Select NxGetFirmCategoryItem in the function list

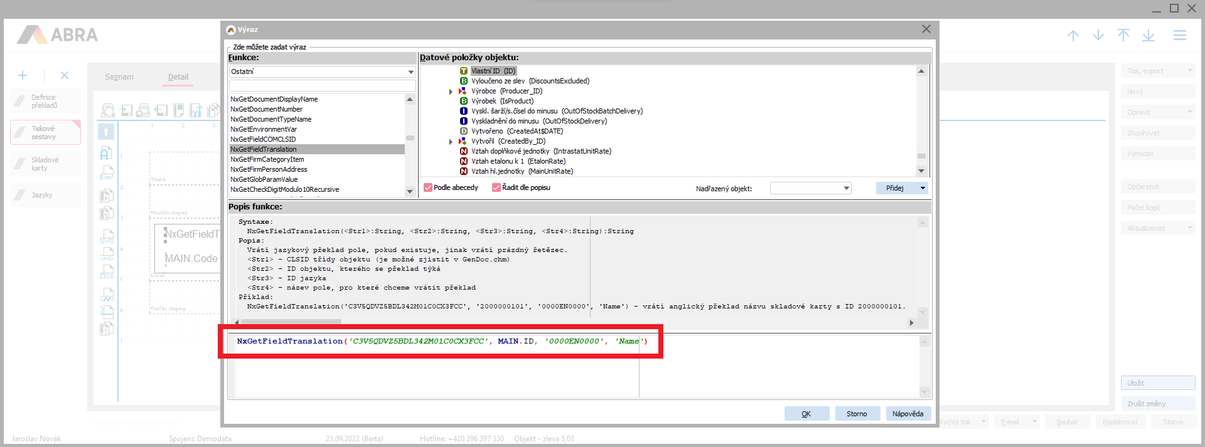(x=267, y=159)
